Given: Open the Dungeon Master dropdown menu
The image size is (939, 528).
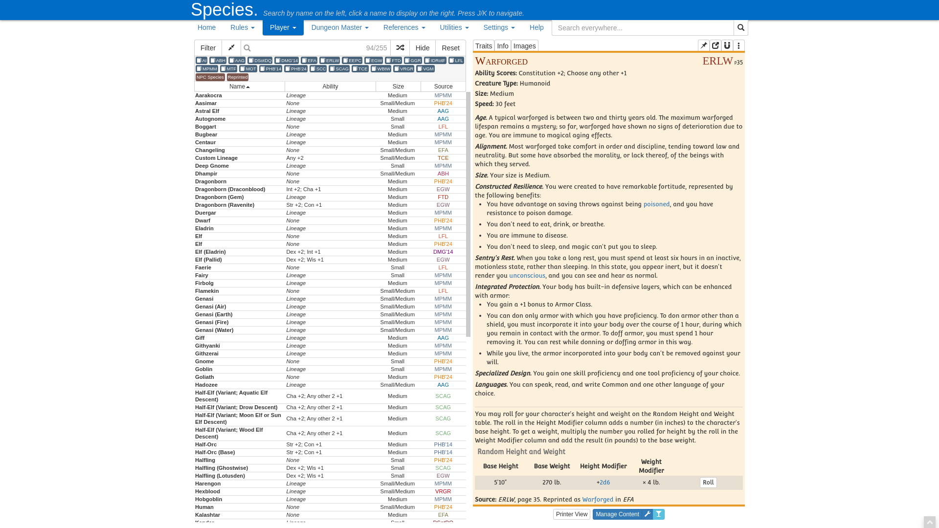Looking at the screenshot, I should pyautogui.click(x=340, y=27).
